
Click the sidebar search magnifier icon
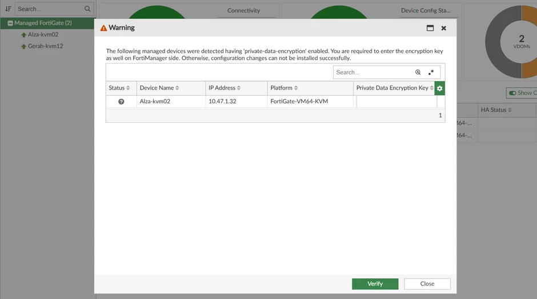coord(87,9)
